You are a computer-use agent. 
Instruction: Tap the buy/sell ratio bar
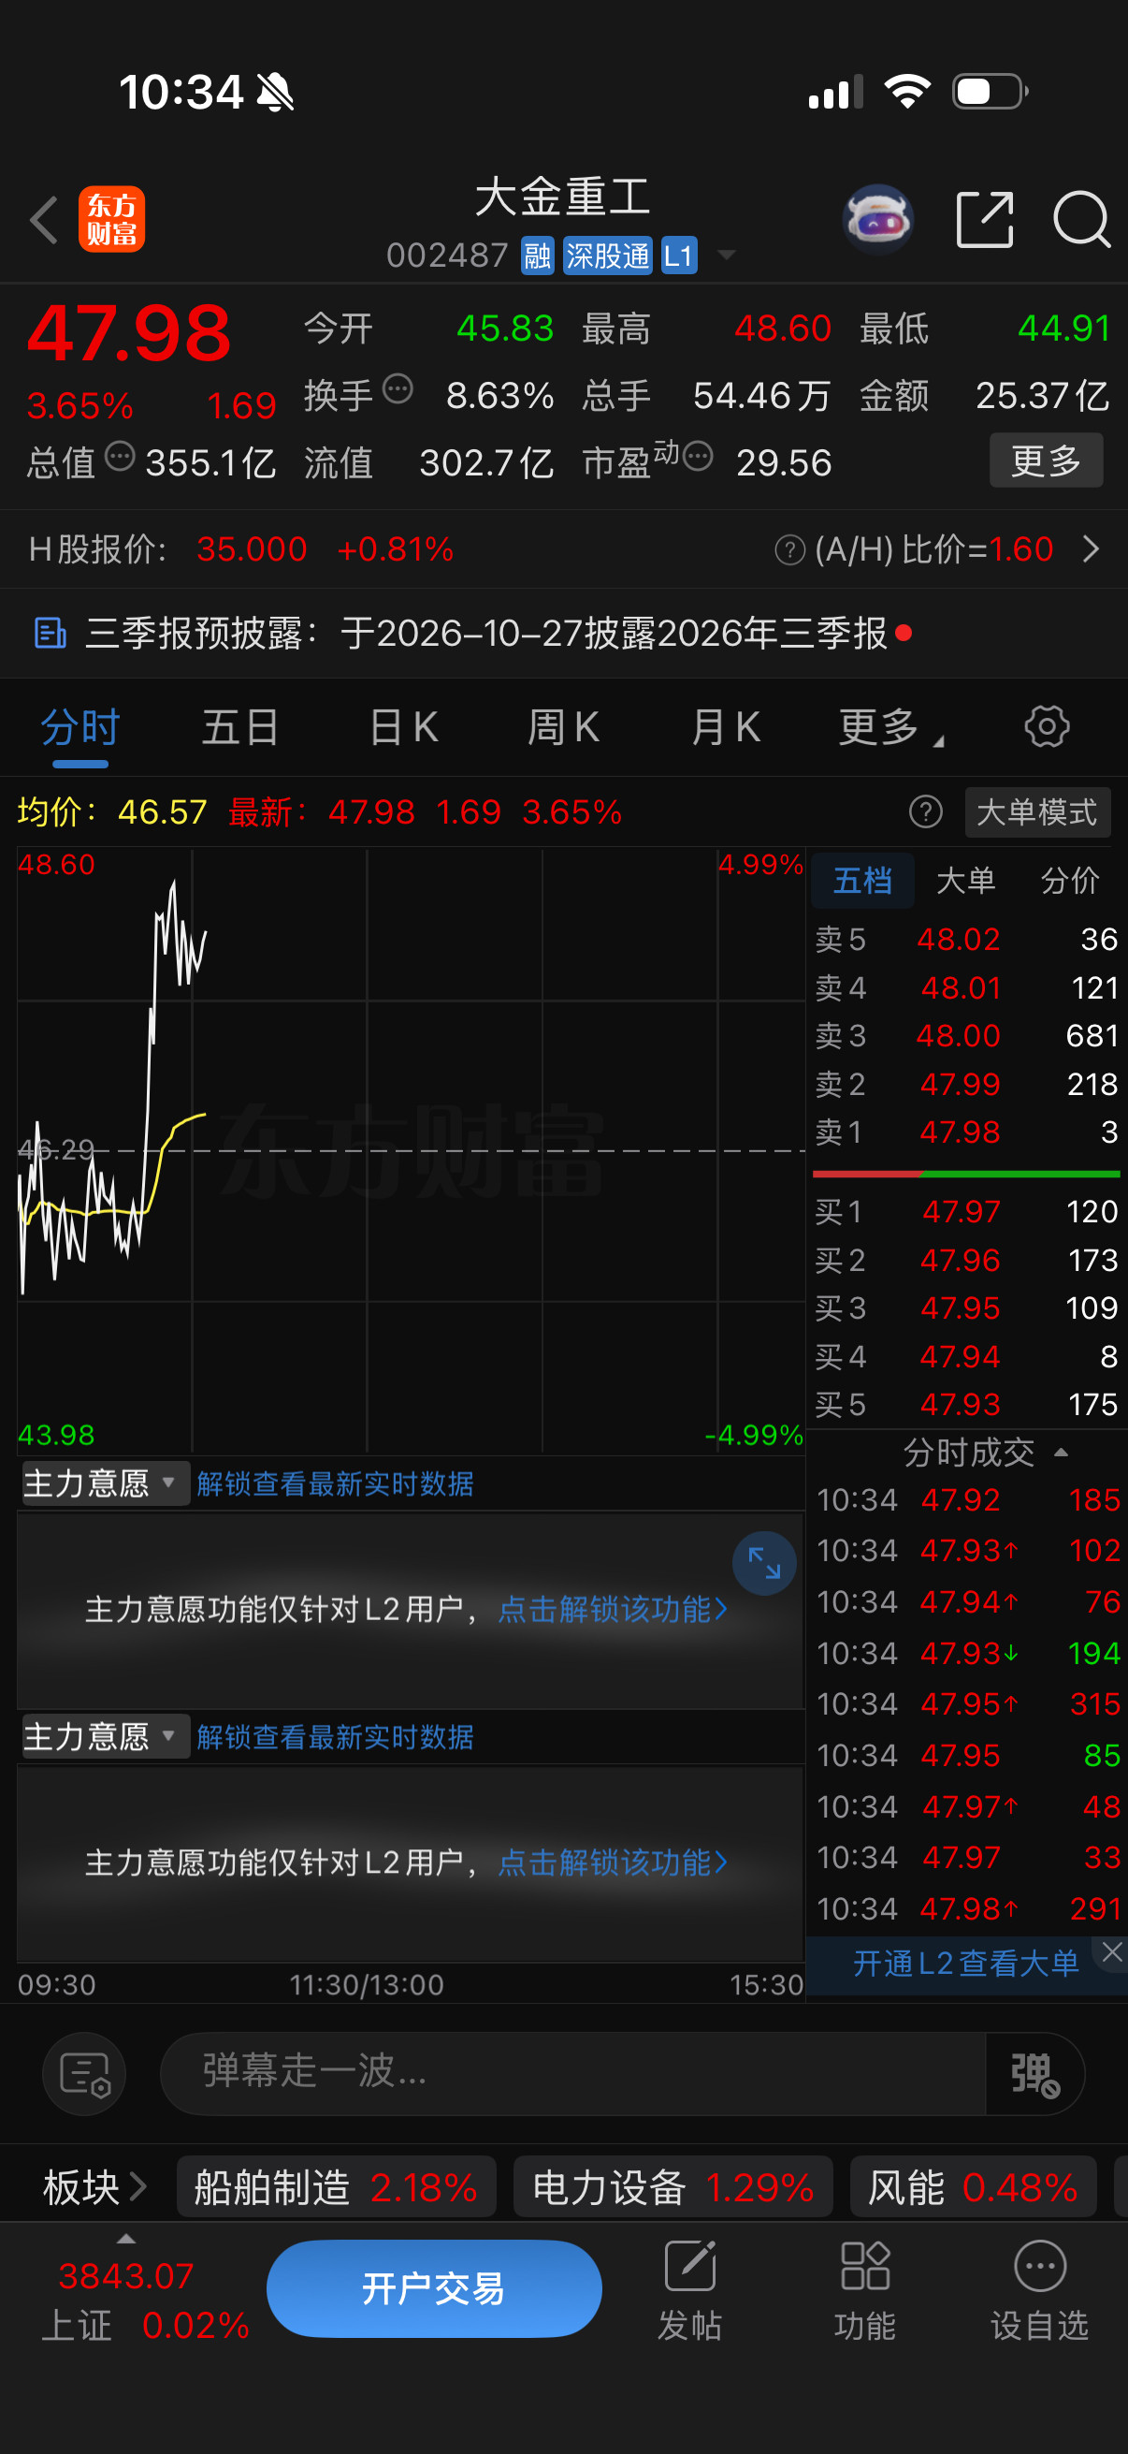pyautogui.click(x=966, y=1174)
